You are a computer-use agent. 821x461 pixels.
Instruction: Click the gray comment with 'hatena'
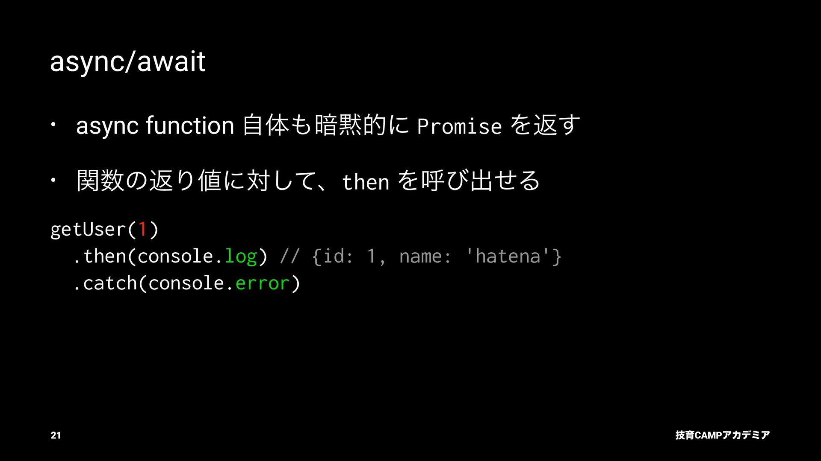[x=507, y=257]
